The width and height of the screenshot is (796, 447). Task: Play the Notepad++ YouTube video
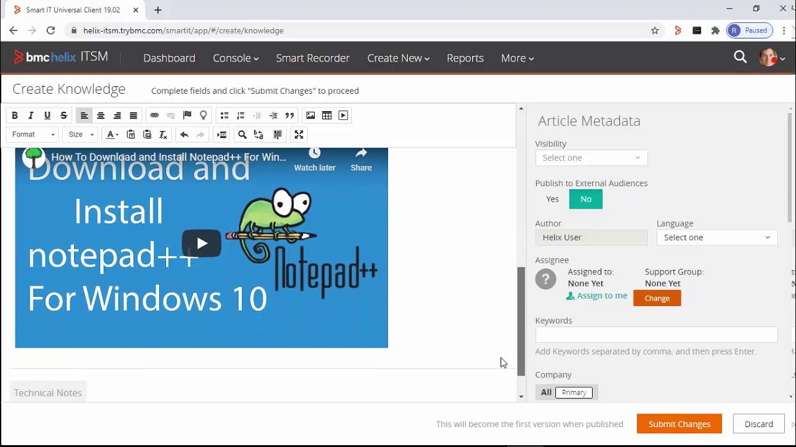[201, 243]
